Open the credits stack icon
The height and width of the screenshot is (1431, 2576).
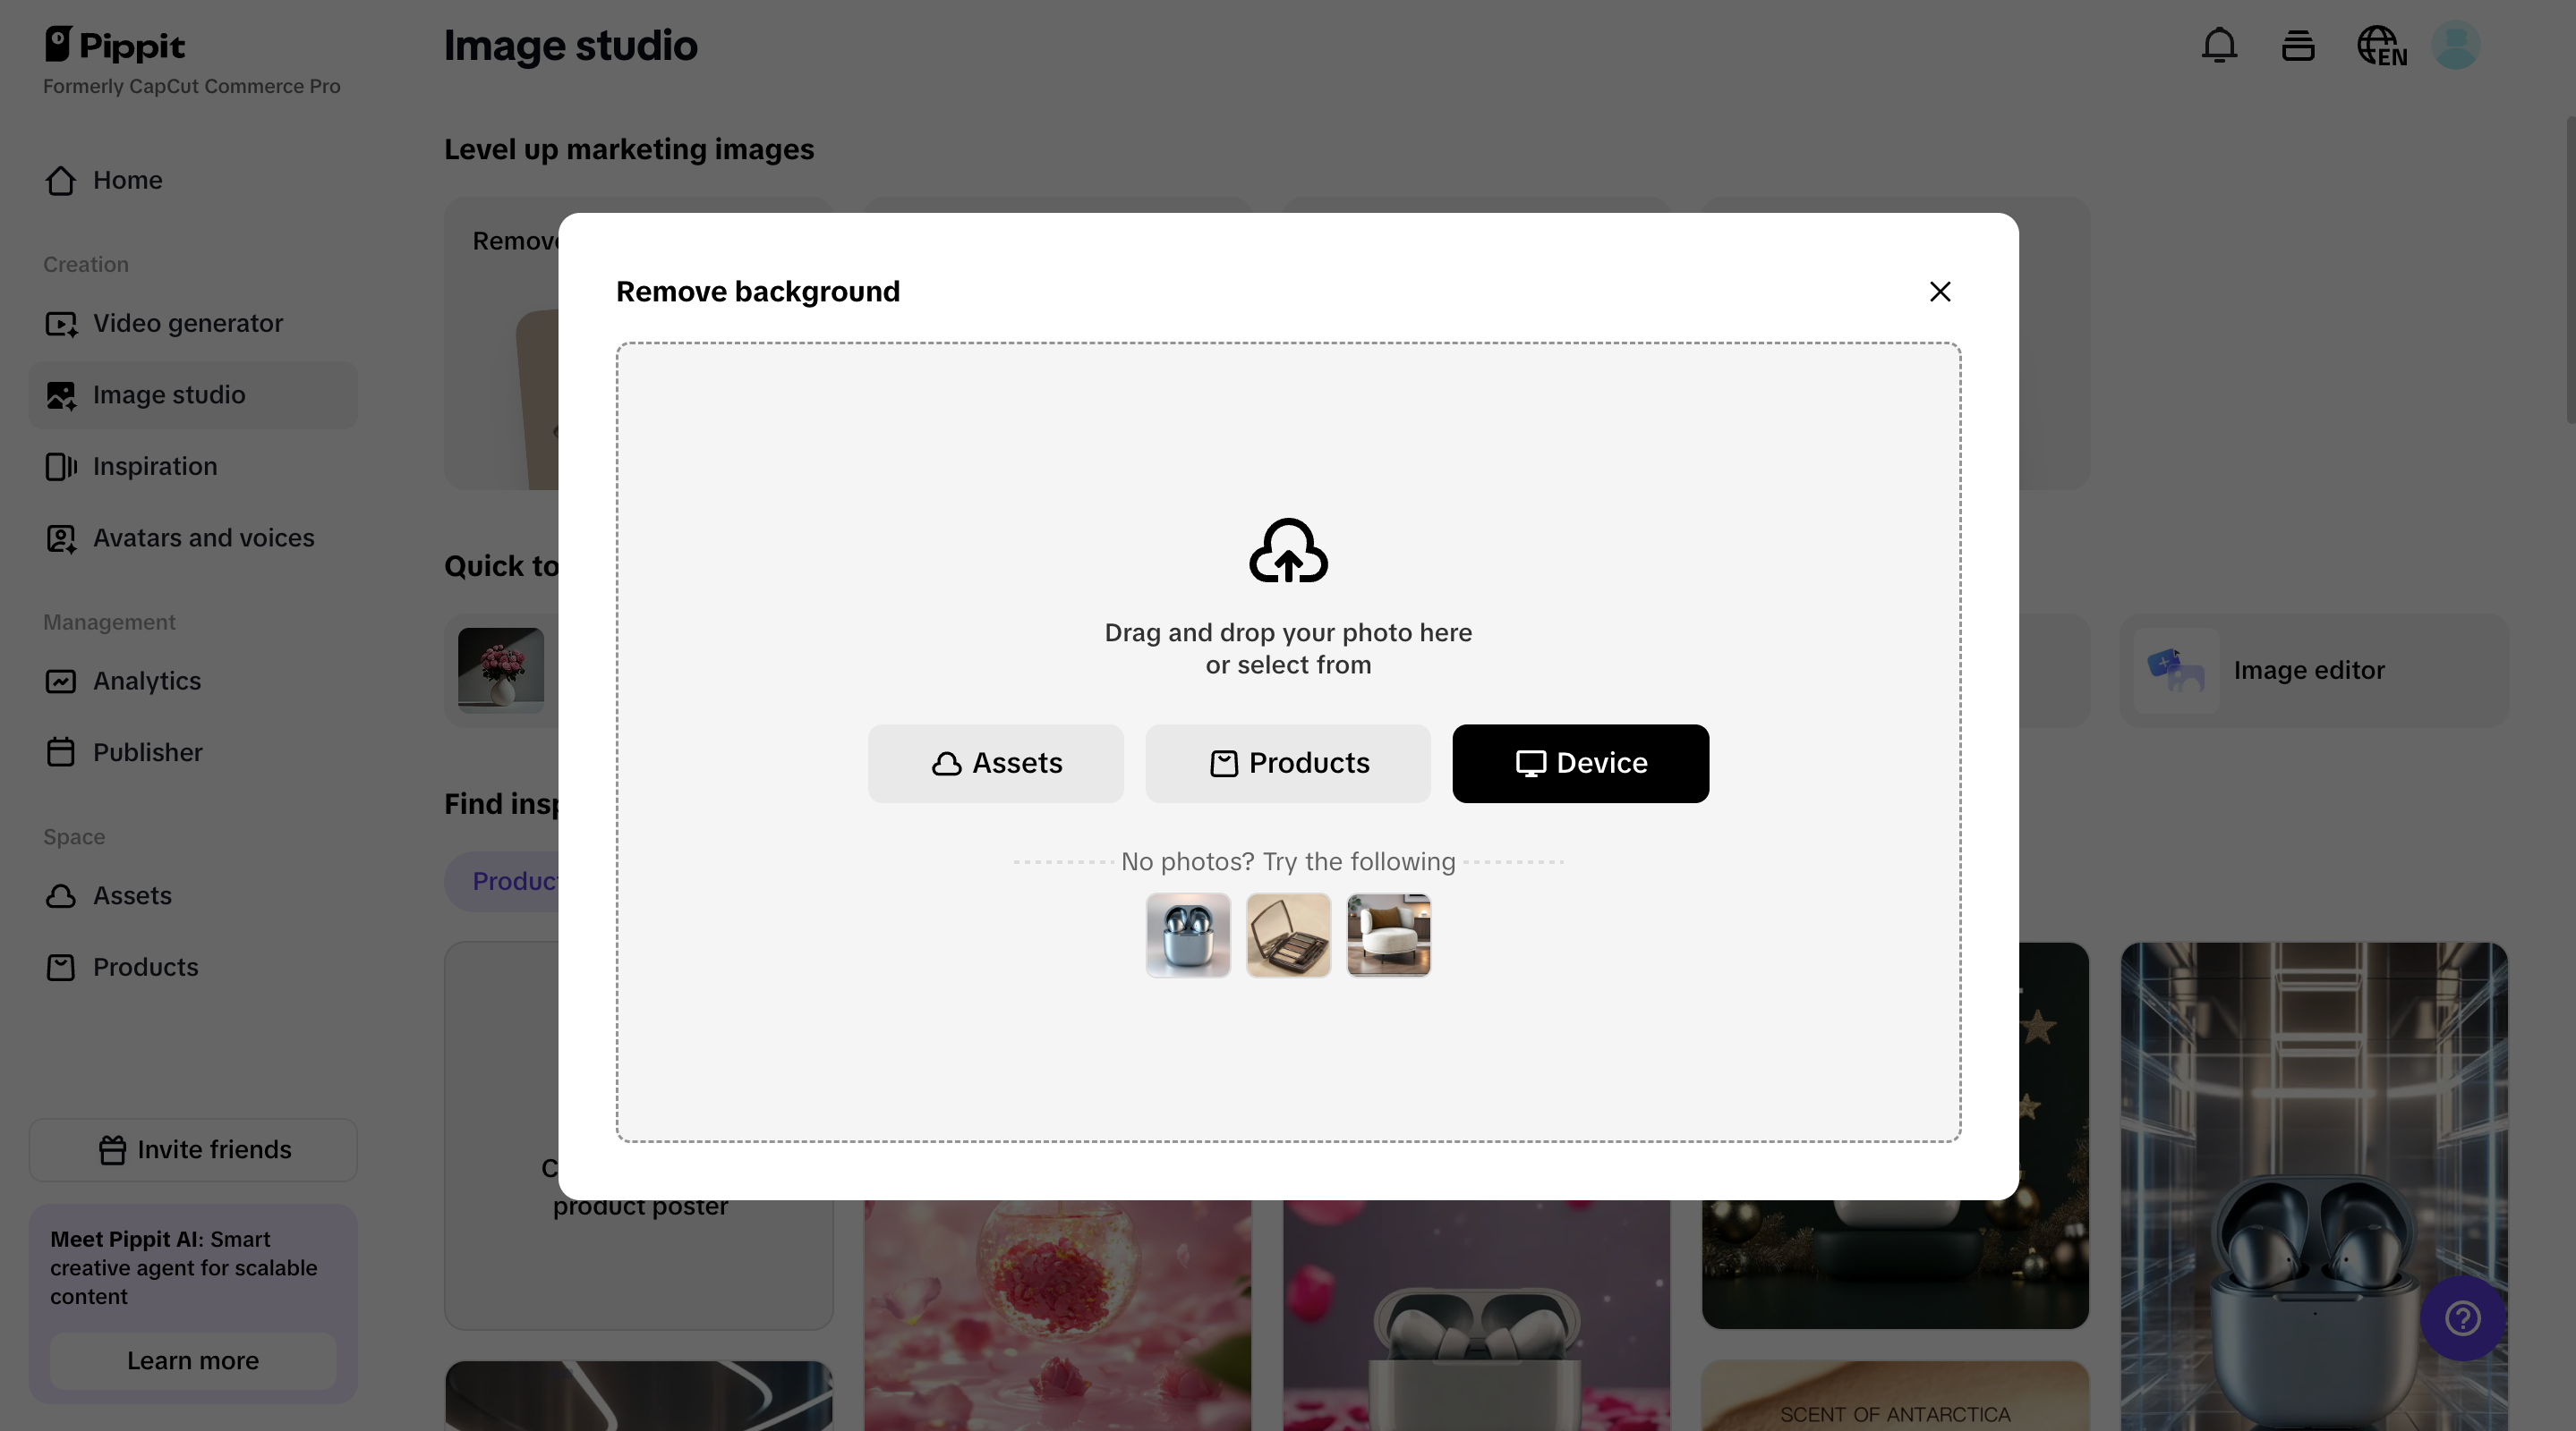point(2298,46)
